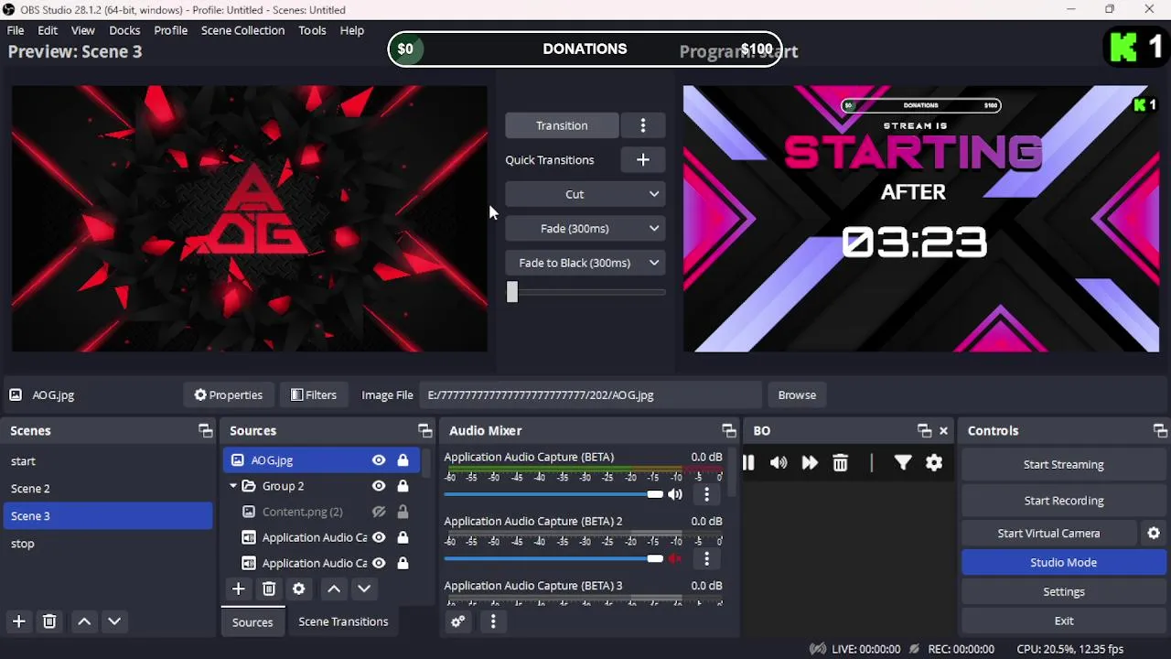The width and height of the screenshot is (1171, 659).
Task: Click Browse for image file
Action: tap(797, 394)
